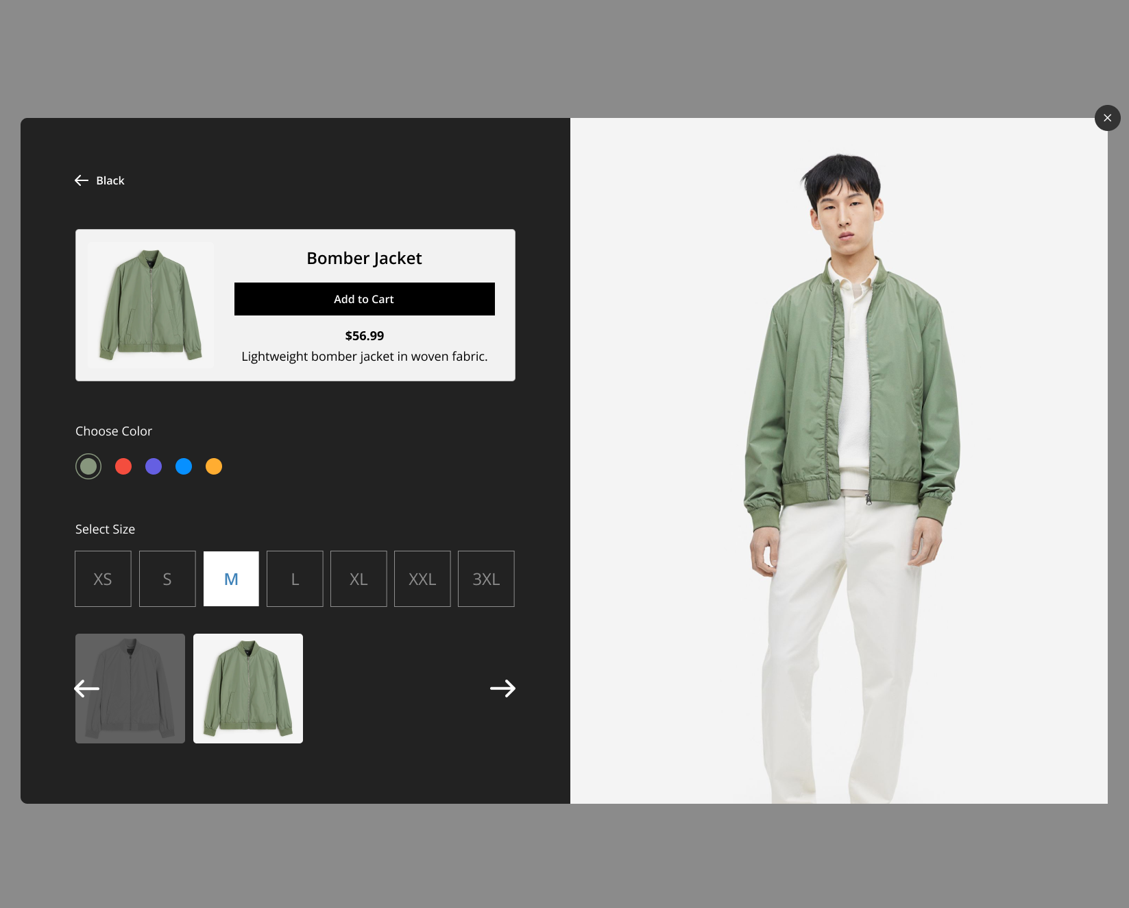Select size M
The height and width of the screenshot is (908, 1129).
click(x=231, y=579)
